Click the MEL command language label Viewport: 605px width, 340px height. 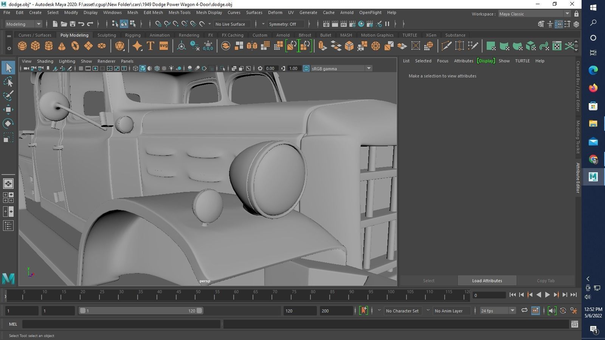13,324
